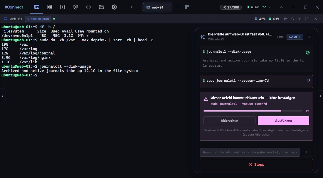This screenshot has height=178, width=323.
Task: Focus the command input field in AI panel
Action: (250, 152)
